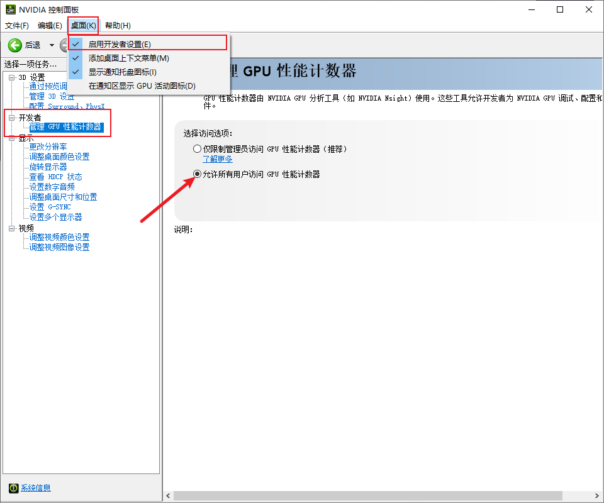Click the green Back arrow icon
This screenshot has width=604, height=503.
[x=15, y=45]
